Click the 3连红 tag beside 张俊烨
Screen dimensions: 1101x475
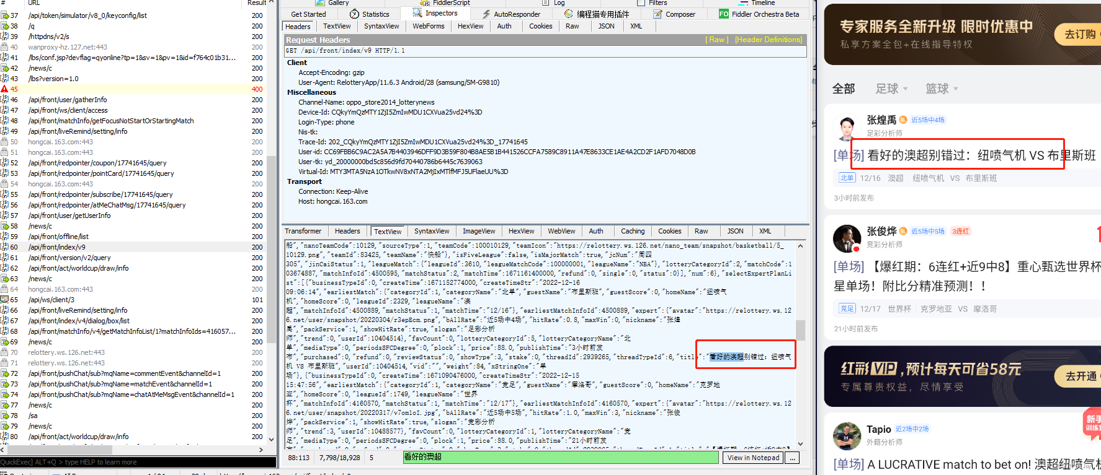960,232
